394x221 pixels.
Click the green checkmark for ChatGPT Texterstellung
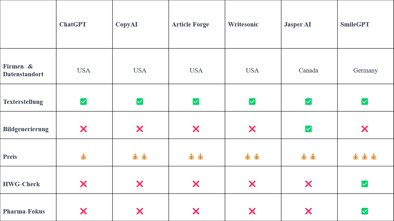point(83,102)
